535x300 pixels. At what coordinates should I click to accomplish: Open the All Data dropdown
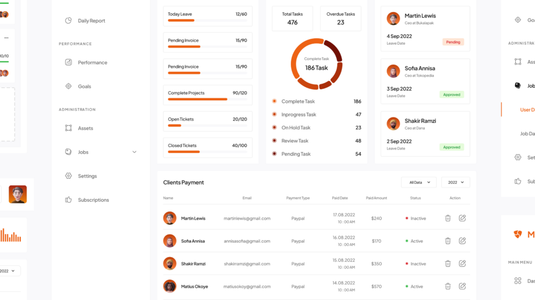pyautogui.click(x=418, y=182)
